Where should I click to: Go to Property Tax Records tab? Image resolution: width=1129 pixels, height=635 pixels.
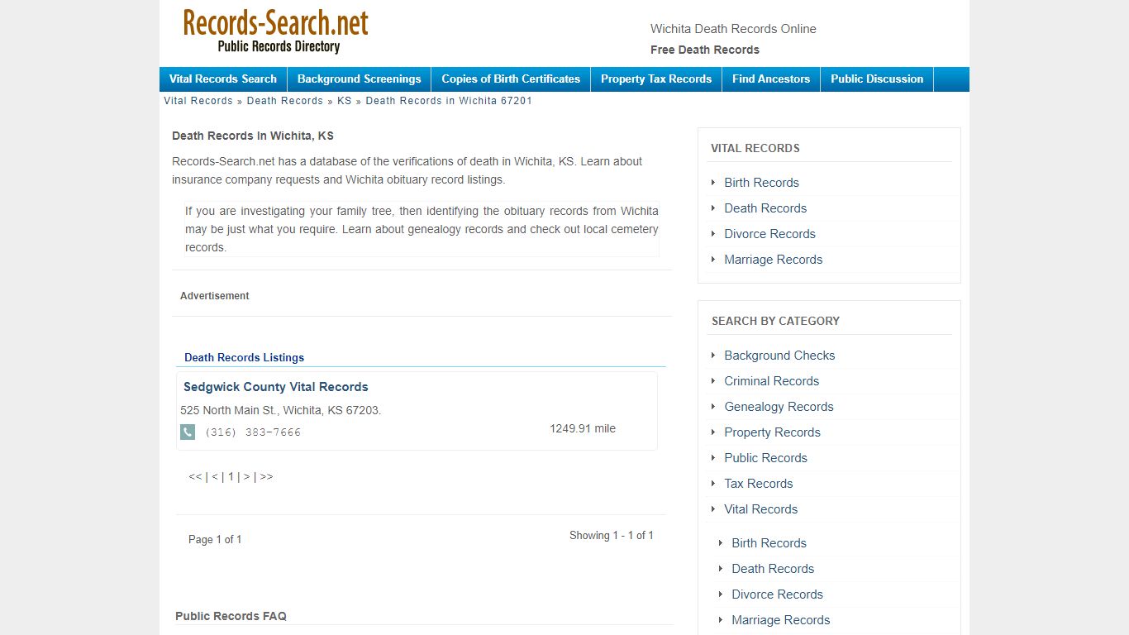656,79
